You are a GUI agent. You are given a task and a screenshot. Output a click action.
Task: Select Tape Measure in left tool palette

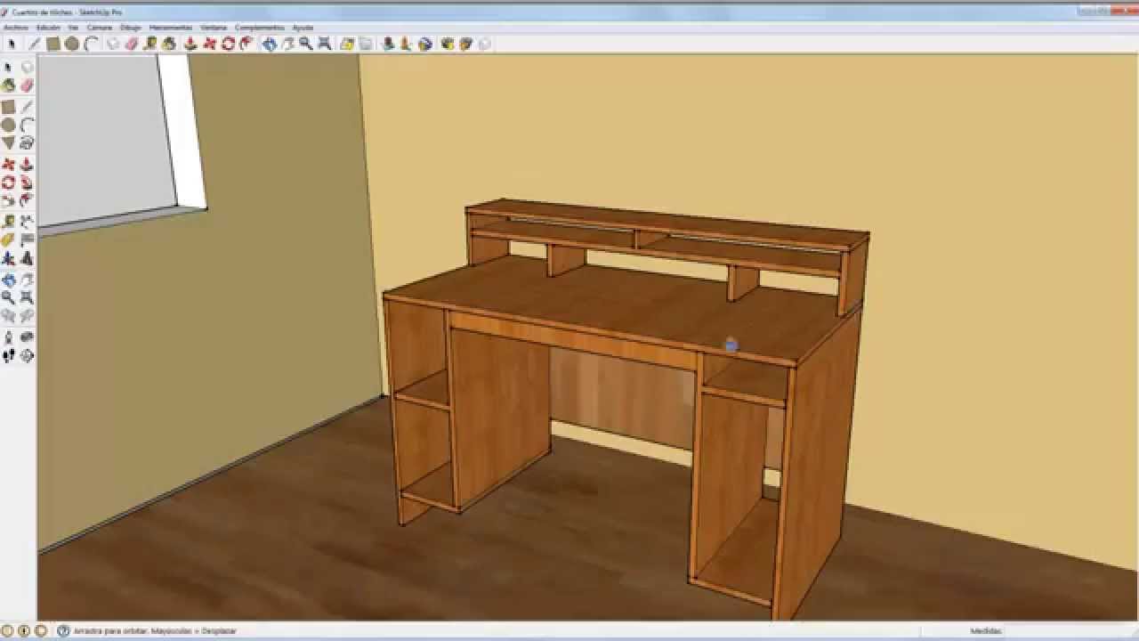8,221
